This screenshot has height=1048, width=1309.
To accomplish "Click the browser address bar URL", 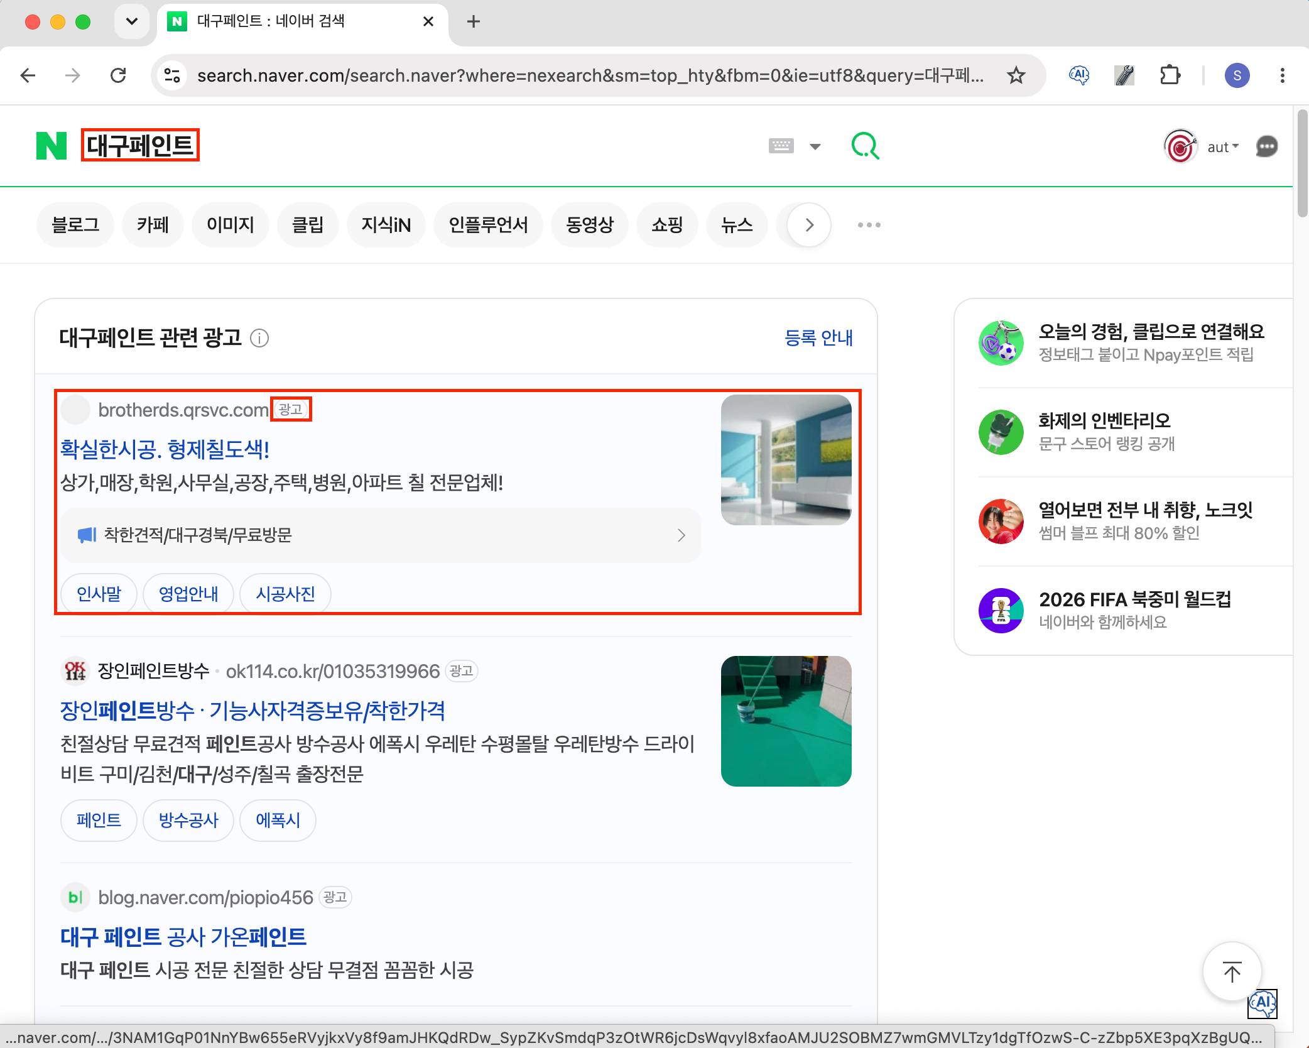I will tap(590, 76).
